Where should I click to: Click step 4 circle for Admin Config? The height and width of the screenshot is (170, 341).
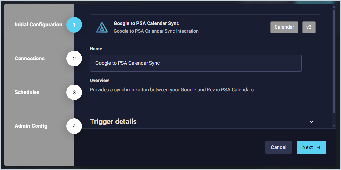[x=74, y=126]
